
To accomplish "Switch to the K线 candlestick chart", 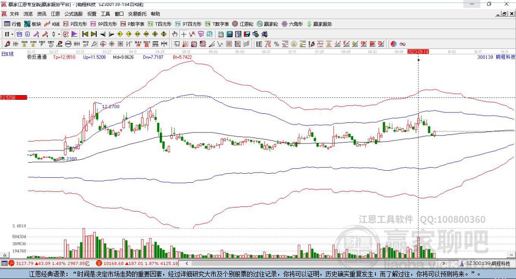I will [52, 24].
